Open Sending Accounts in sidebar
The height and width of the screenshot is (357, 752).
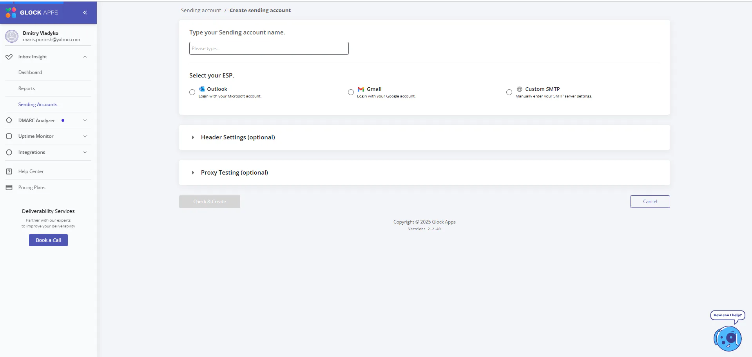pyautogui.click(x=38, y=105)
